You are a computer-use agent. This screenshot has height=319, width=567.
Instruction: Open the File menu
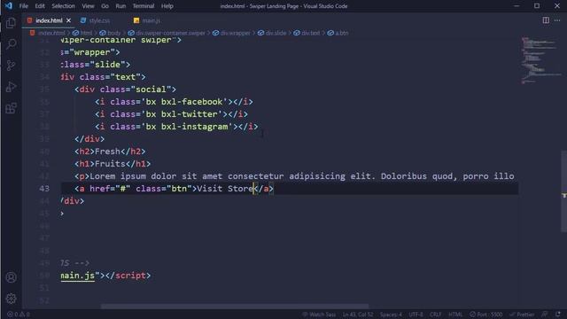pyautogui.click(x=24, y=6)
